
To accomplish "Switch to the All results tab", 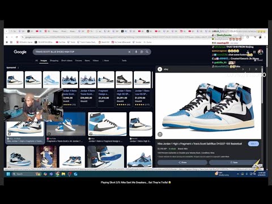I will pyautogui.click(x=36, y=61).
